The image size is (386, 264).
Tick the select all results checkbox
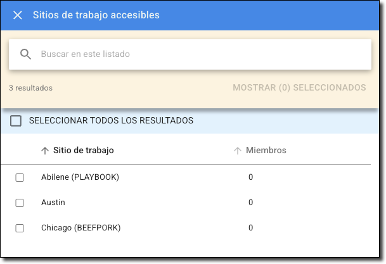(x=16, y=121)
